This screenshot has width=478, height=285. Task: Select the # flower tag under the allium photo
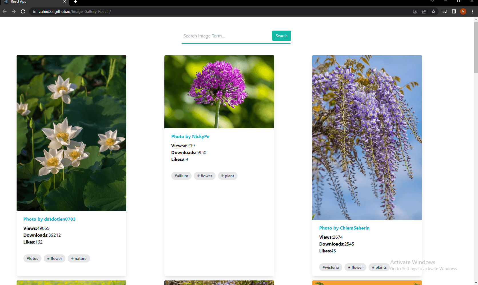tap(205, 176)
